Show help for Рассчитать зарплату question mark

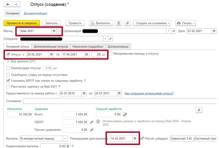59,87
